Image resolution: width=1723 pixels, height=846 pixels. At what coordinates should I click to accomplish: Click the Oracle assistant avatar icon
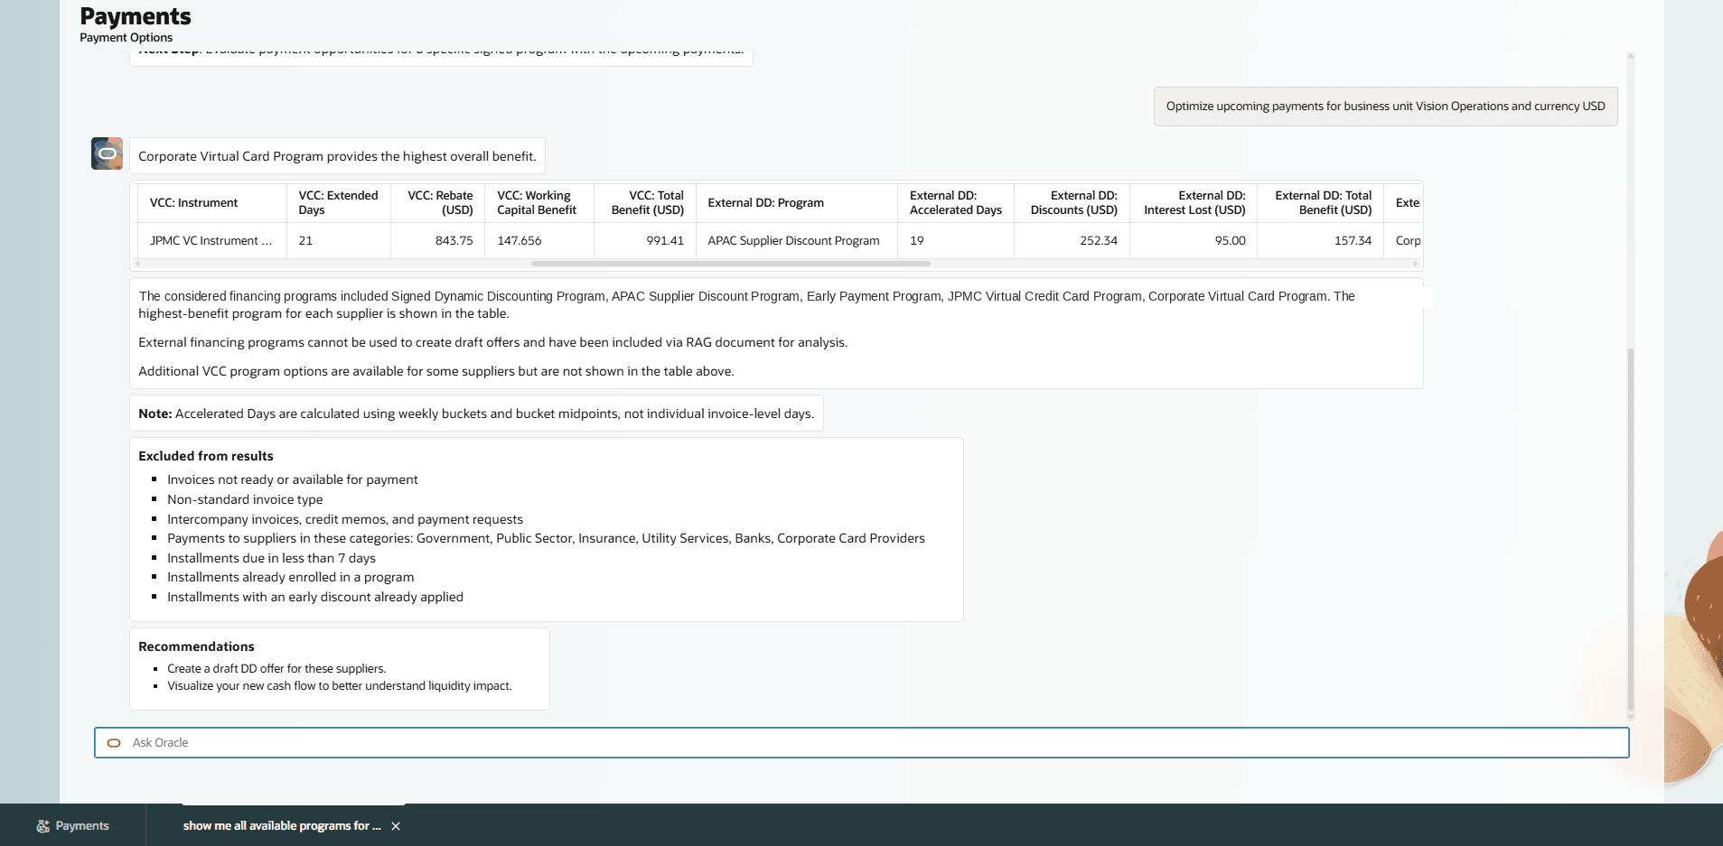pos(107,153)
